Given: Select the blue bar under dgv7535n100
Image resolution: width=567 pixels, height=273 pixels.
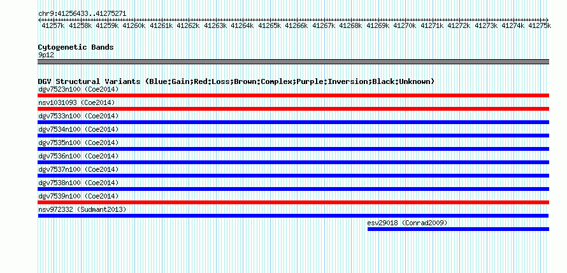Looking at the screenshot, I should point(293,149).
